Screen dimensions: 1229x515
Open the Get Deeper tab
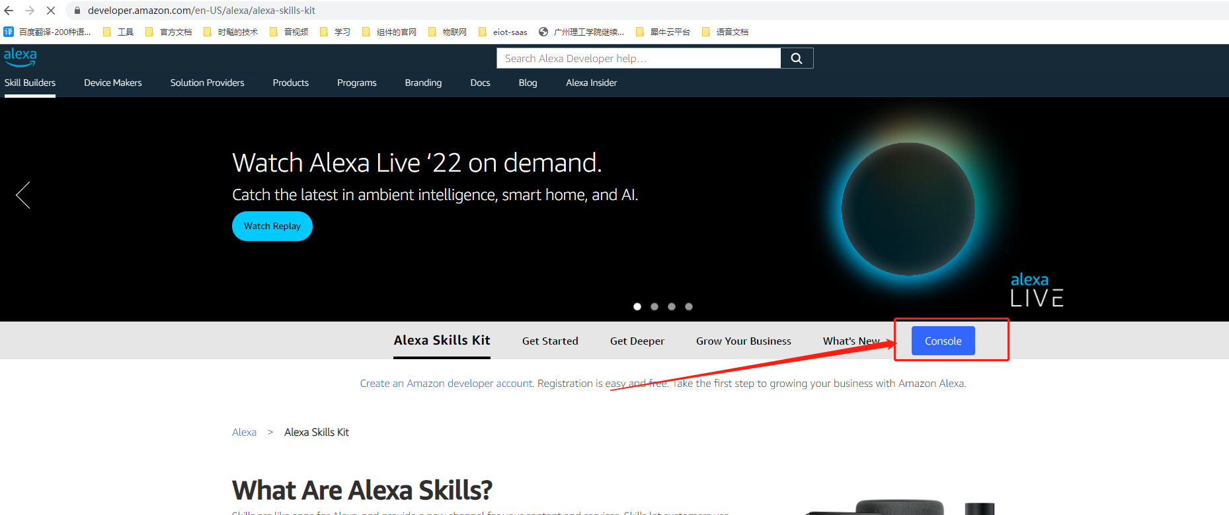point(637,341)
